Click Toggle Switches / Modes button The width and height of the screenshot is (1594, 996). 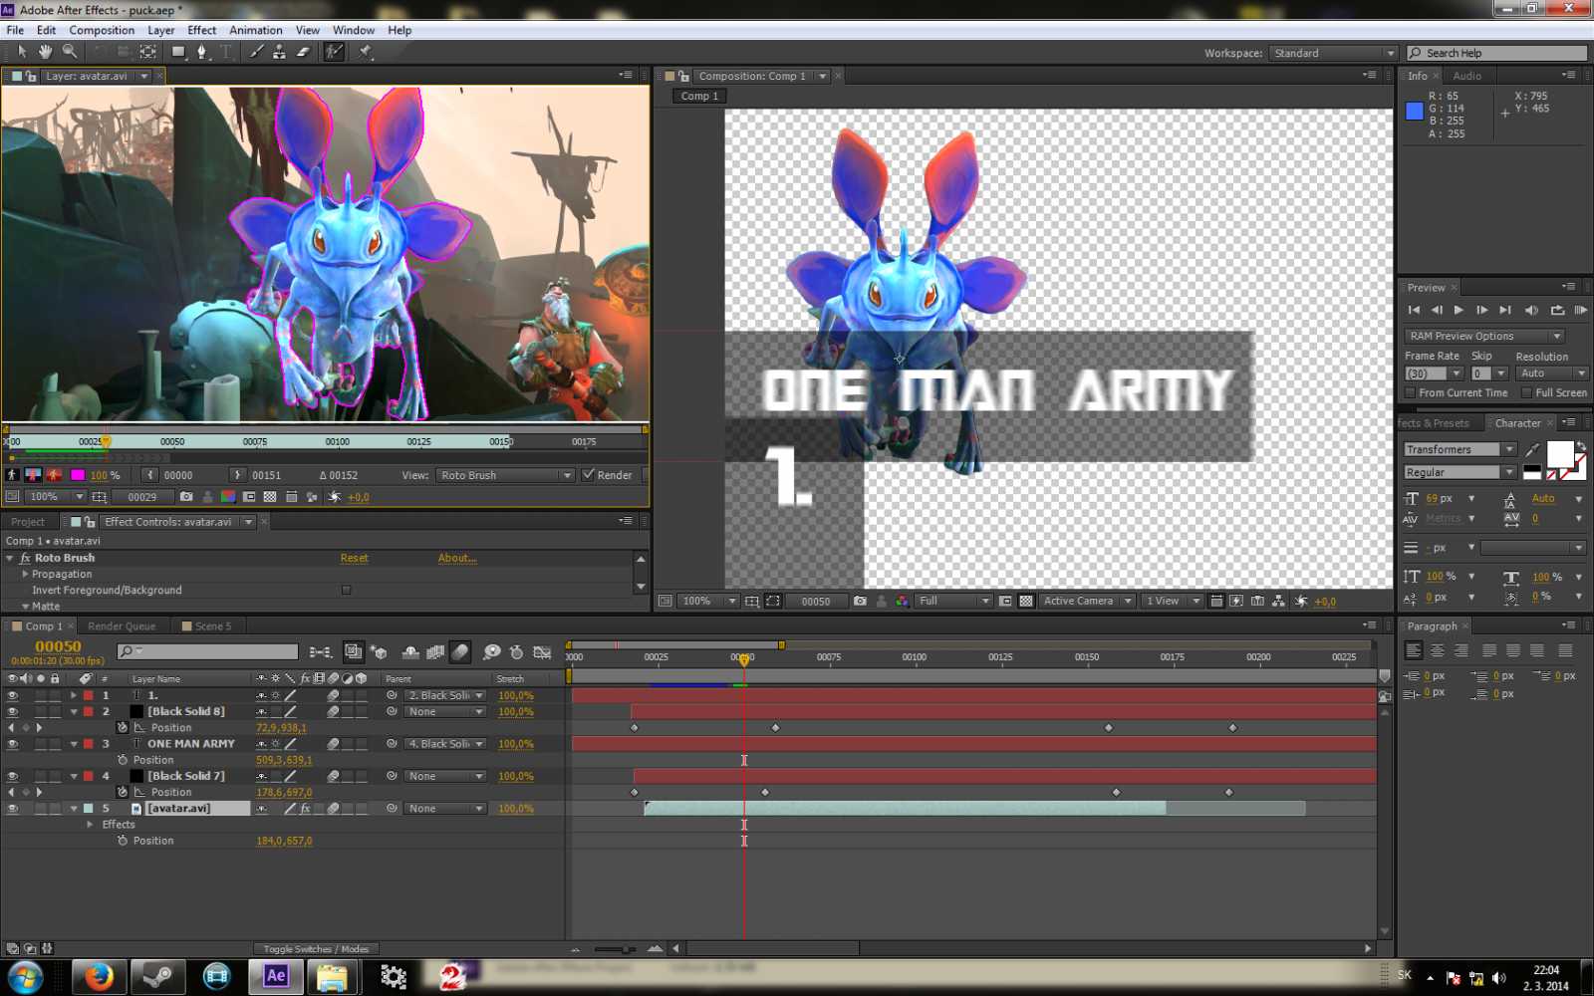coord(316,949)
